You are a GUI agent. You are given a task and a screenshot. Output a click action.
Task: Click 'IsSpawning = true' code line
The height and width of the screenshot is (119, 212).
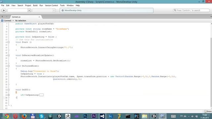tap(32, 74)
